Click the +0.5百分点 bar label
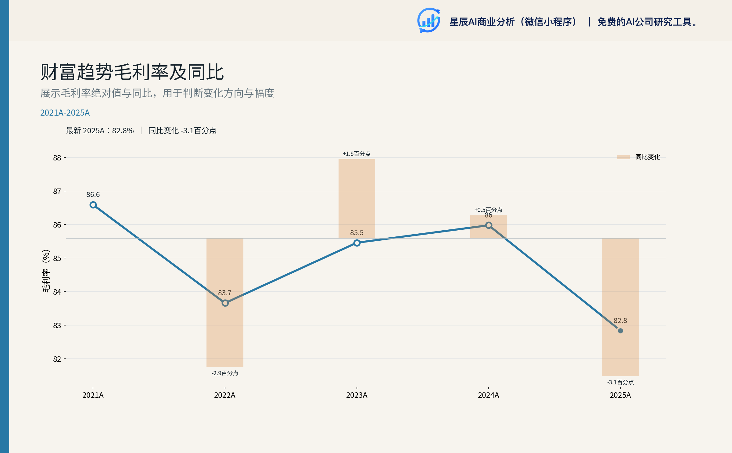 pyautogui.click(x=489, y=210)
